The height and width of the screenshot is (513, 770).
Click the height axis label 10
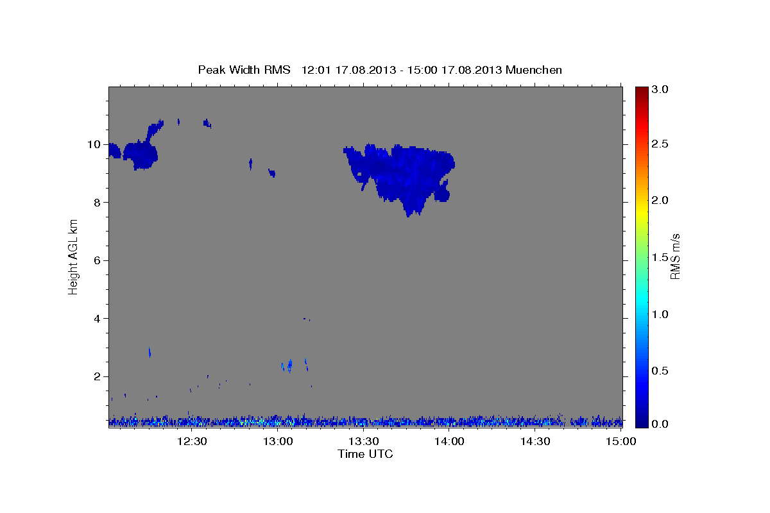coord(94,144)
